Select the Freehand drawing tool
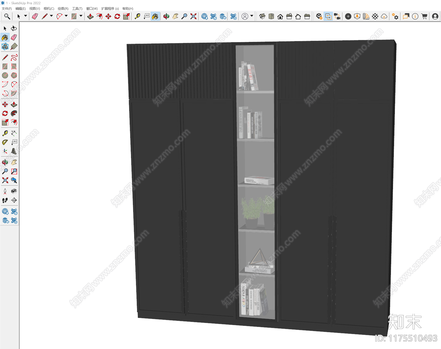The width and height of the screenshot is (441, 349). click(x=14, y=57)
